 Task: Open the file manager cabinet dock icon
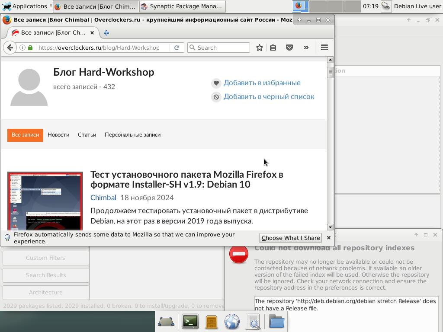pos(211,322)
